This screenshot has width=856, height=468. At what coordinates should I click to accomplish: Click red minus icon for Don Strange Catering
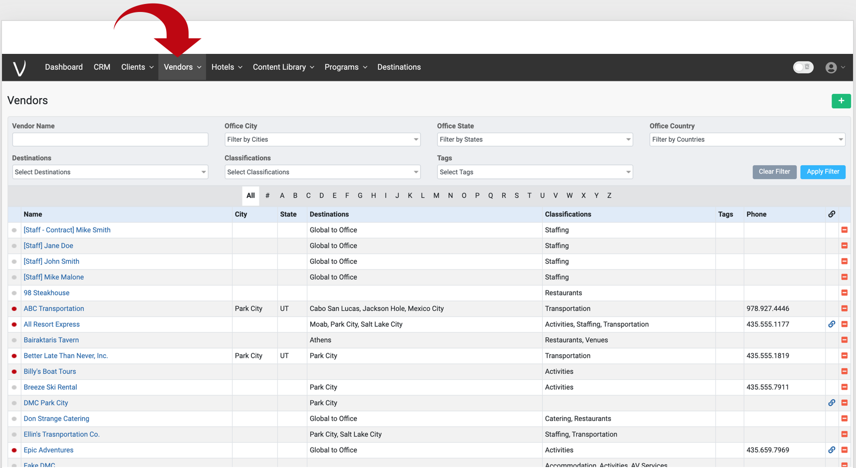(x=845, y=419)
